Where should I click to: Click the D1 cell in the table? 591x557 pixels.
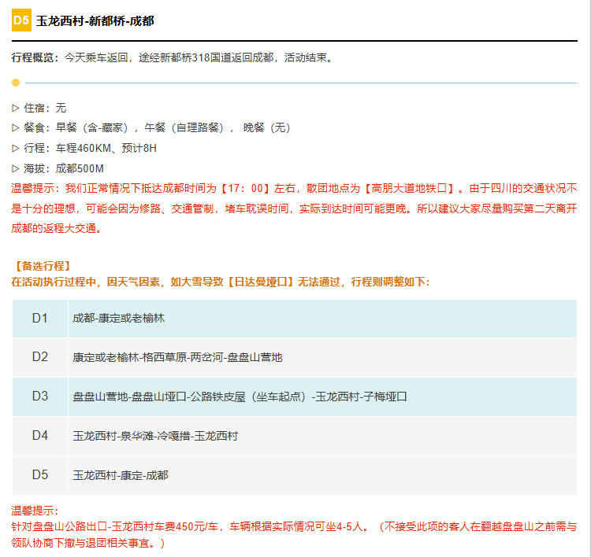(40, 319)
